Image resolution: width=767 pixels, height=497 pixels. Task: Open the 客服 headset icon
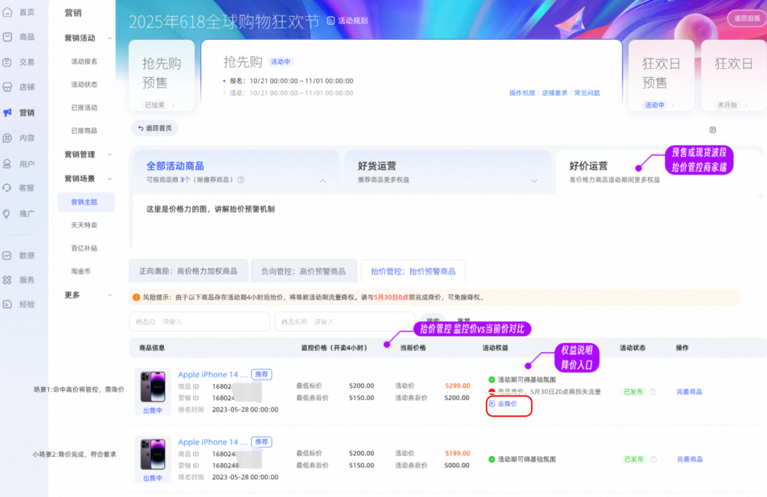pyautogui.click(x=7, y=188)
